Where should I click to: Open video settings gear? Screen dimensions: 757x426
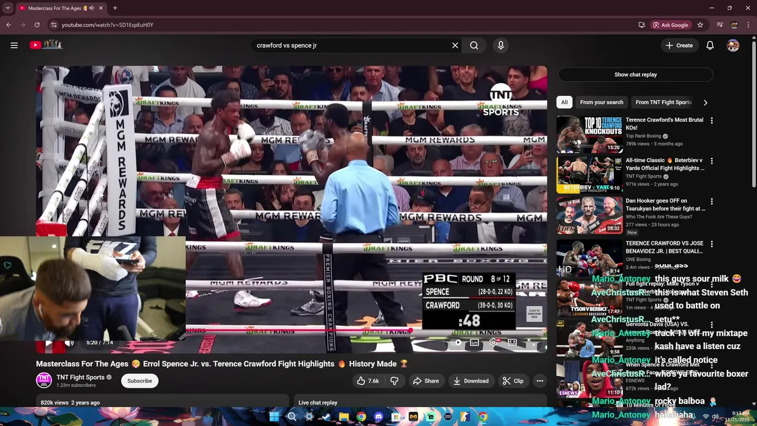click(x=494, y=343)
